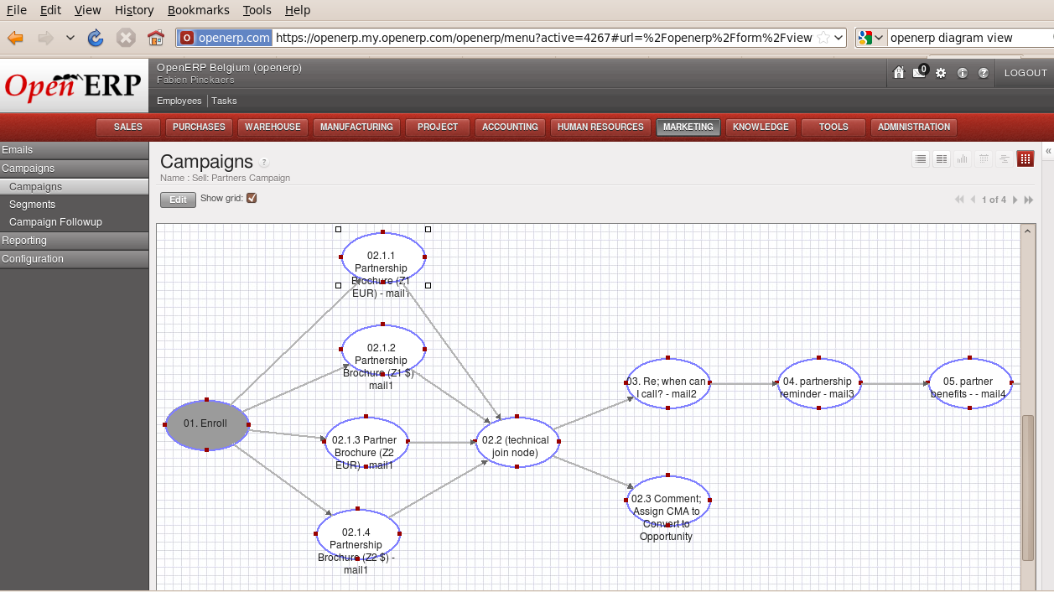Open the Bookmarks browser menu
1054x592 pixels.
click(x=198, y=10)
